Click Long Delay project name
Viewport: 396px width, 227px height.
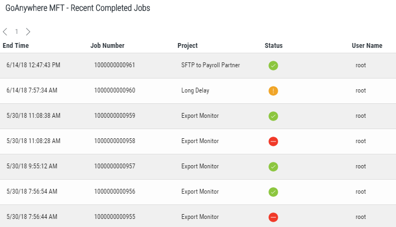[195, 91]
